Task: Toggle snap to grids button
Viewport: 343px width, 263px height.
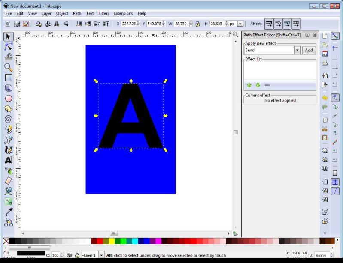Action: pyautogui.click(x=335, y=182)
